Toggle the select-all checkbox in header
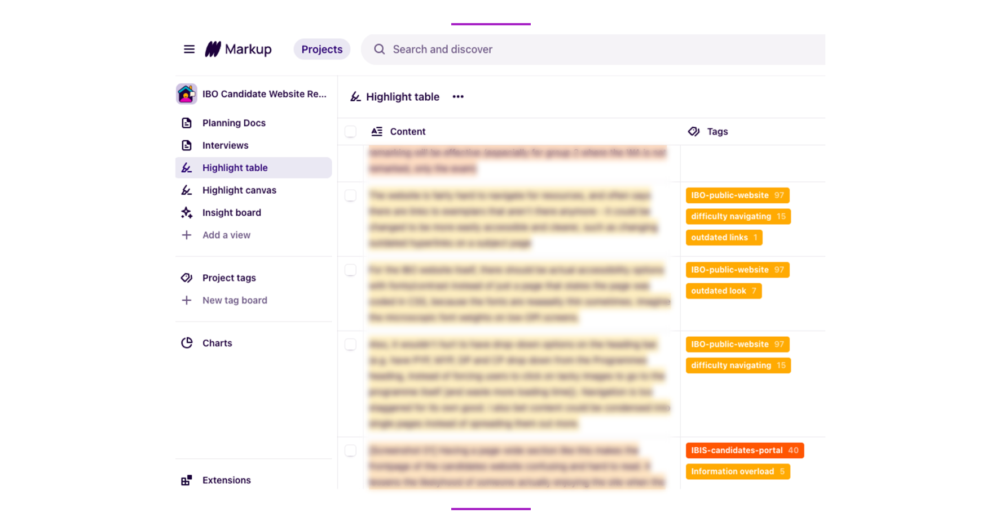 click(x=350, y=132)
